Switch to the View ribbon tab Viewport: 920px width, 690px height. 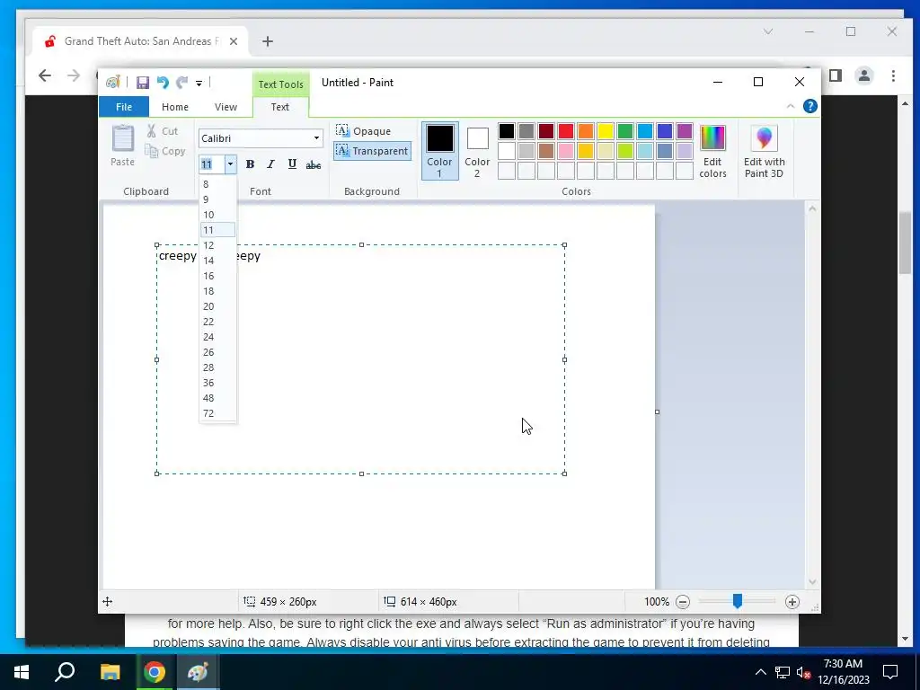point(226,107)
